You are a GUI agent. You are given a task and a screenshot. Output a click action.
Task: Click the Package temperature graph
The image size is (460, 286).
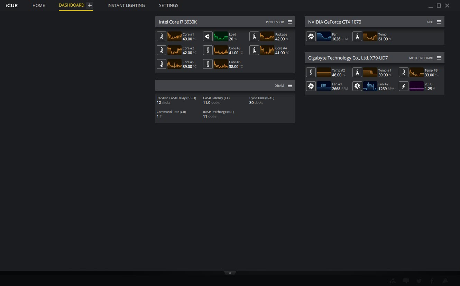(267, 36)
